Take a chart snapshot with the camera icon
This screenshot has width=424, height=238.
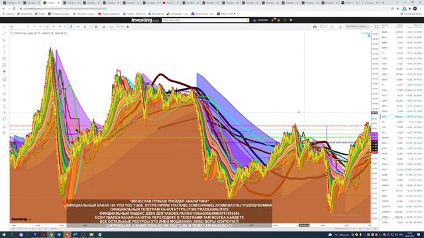315,26
